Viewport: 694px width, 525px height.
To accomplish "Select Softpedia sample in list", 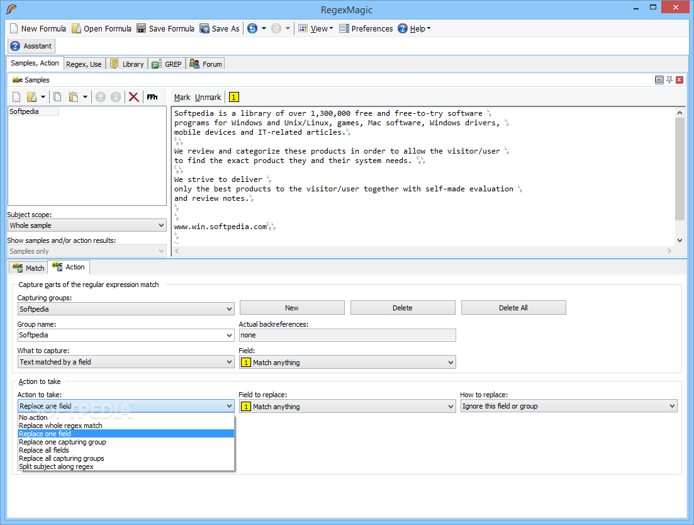I will click(33, 111).
